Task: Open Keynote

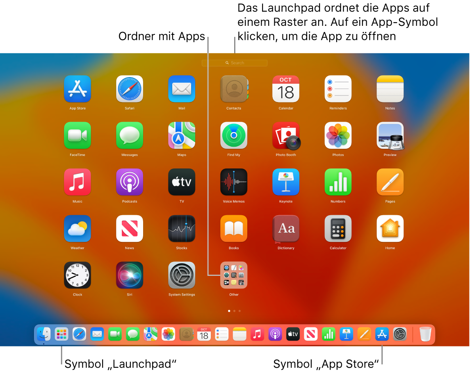Action: (286, 182)
